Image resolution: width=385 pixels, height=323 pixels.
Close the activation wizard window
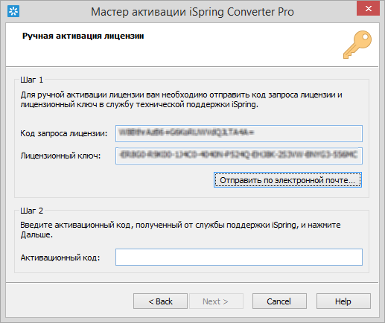coord(369,8)
